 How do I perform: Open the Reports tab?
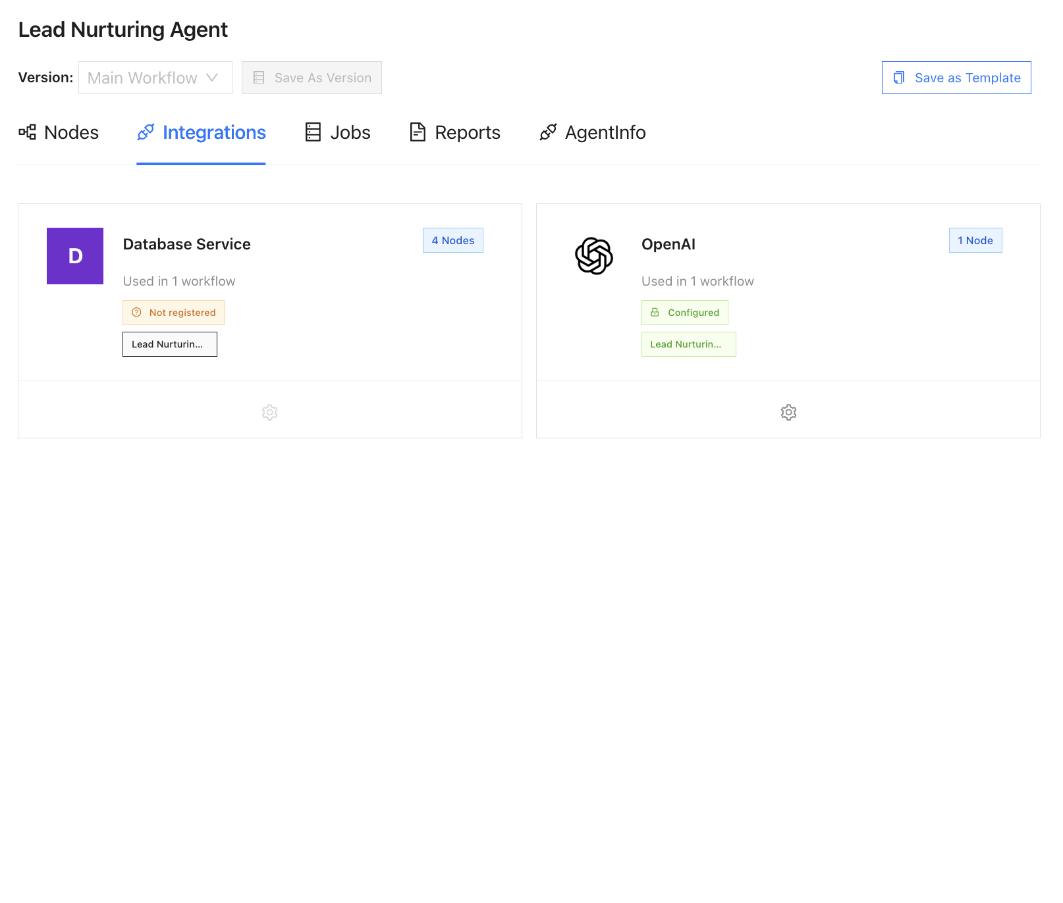point(467,132)
